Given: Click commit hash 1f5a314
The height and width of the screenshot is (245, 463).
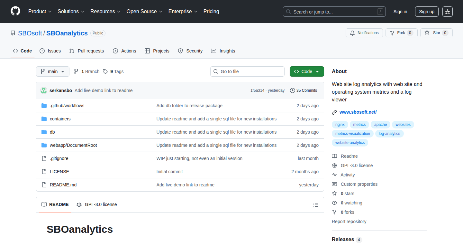Looking at the screenshot, I should click(x=257, y=90).
